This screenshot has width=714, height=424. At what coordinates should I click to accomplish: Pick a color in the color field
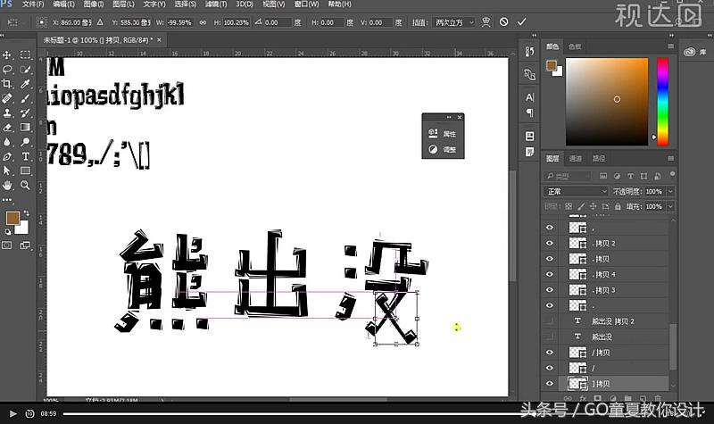tap(607, 102)
